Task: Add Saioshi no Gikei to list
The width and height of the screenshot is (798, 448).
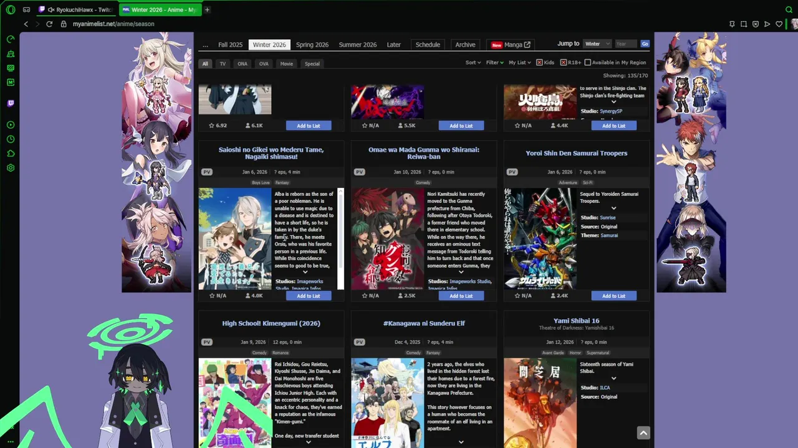Action: click(309, 296)
